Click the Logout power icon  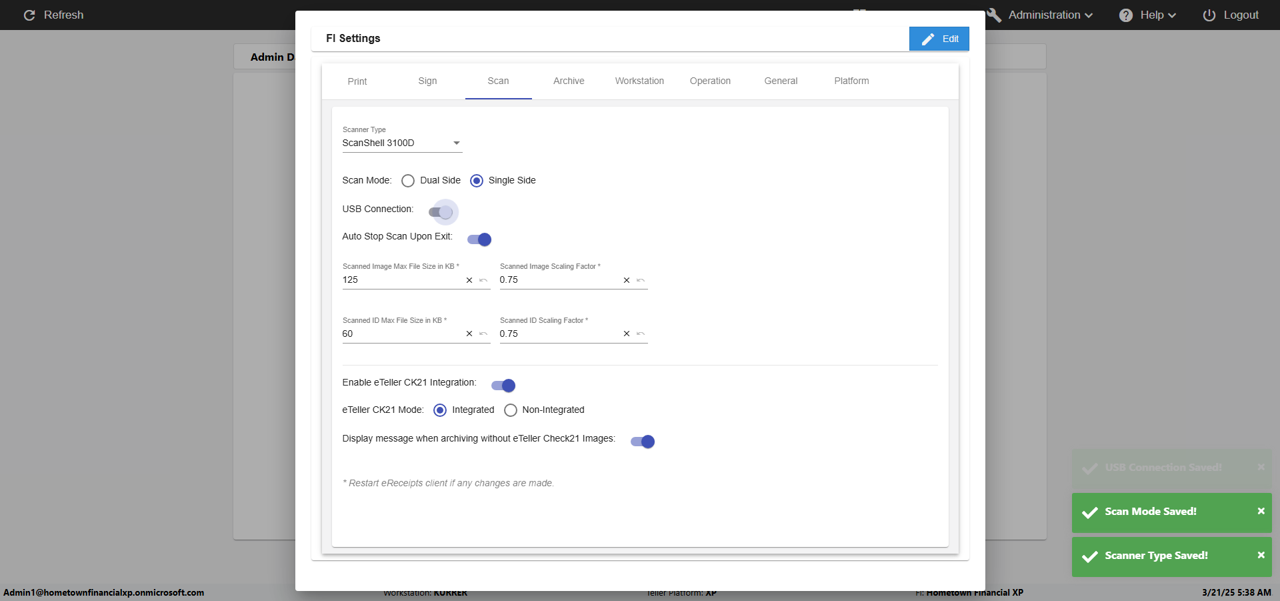(x=1209, y=15)
